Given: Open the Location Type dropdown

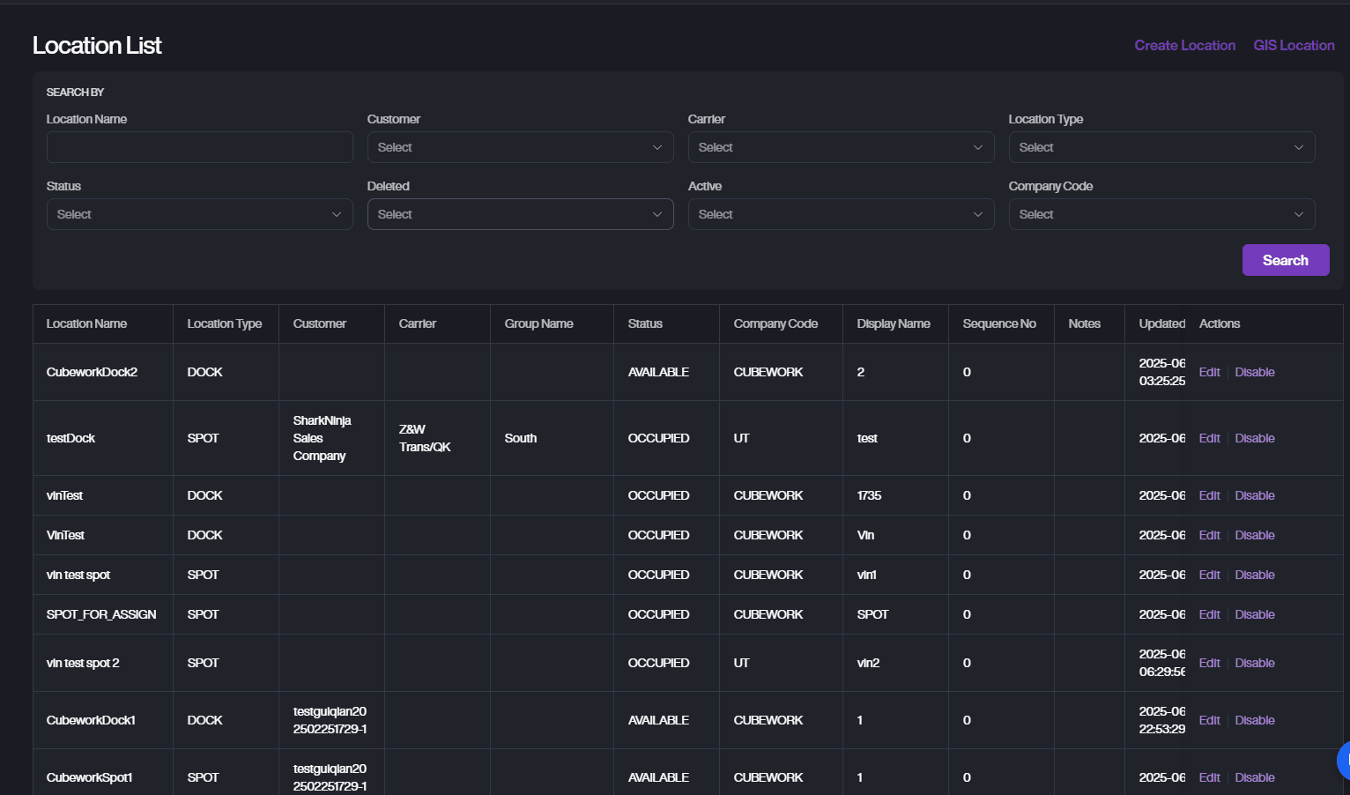Looking at the screenshot, I should point(1161,147).
